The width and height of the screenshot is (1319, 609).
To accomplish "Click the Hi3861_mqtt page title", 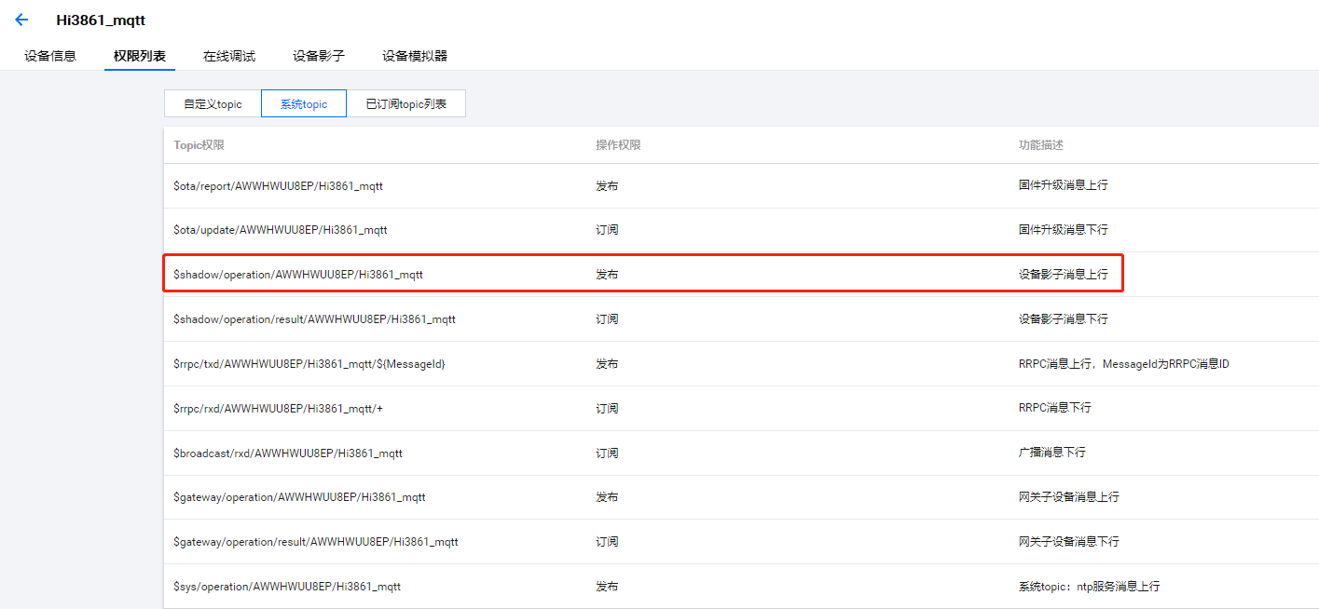I will [x=101, y=20].
